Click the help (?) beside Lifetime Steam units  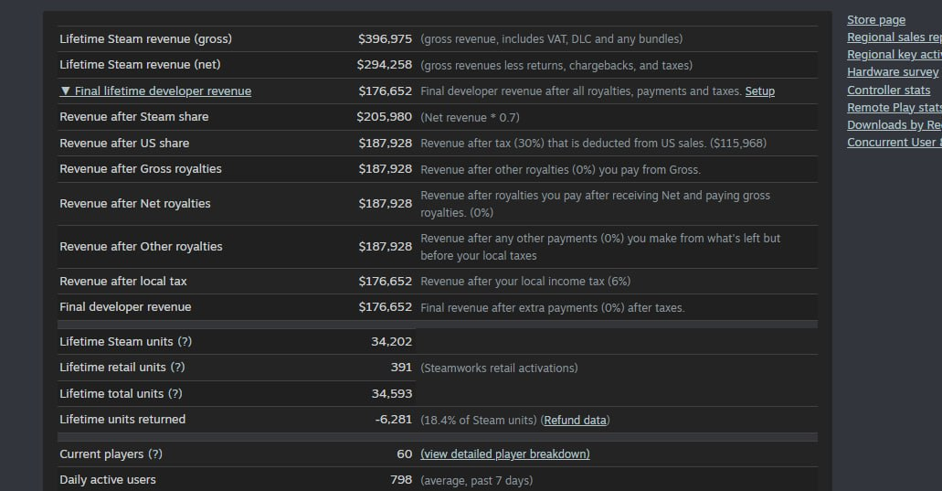(185, 342)
